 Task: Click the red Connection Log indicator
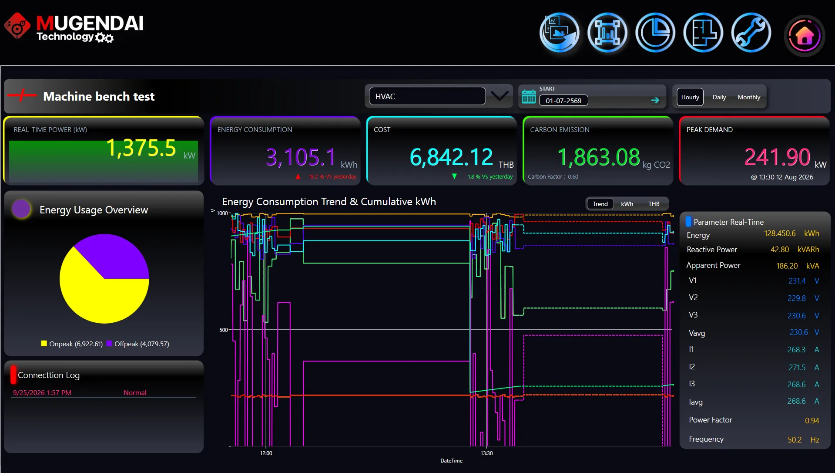13,375
